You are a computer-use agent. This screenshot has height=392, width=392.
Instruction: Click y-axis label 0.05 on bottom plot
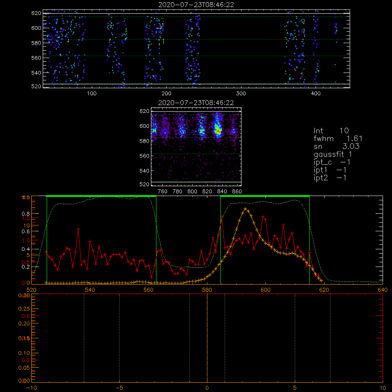(x=24, y=368)
